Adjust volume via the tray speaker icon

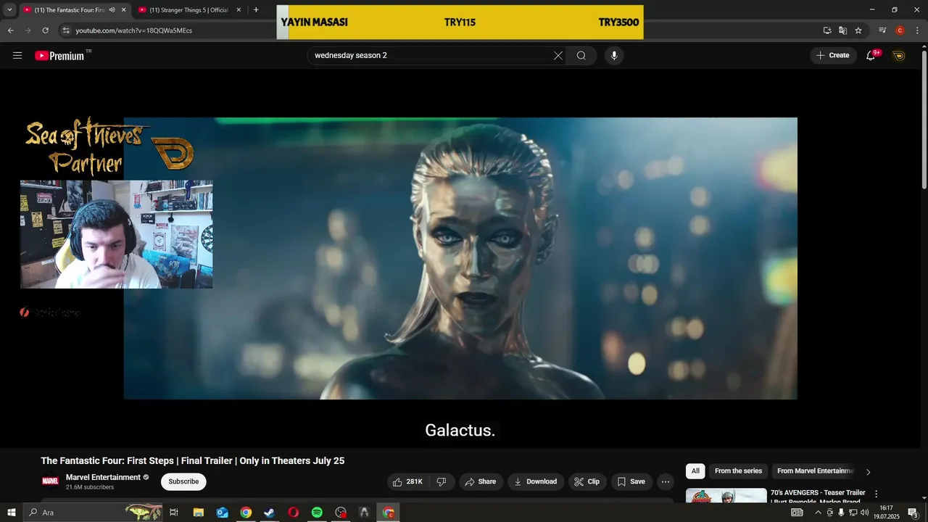pyautogui.click(x=864, y=513)
